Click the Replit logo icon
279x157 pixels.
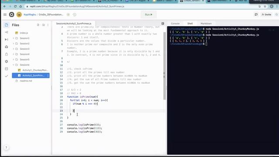pyautogui.click(x=12, y=14)
